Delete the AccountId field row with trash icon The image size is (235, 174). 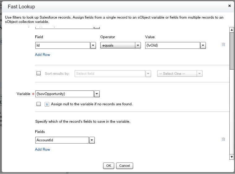click(x=223, y=139)
